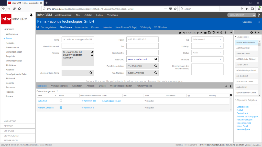
Task: Check the Primär checkbox for Müller, Mark
Action: 60,101
